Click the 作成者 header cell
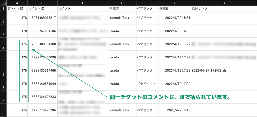This screenshot has width=257, height=117. pyautogui.click(x=122, y=9)
